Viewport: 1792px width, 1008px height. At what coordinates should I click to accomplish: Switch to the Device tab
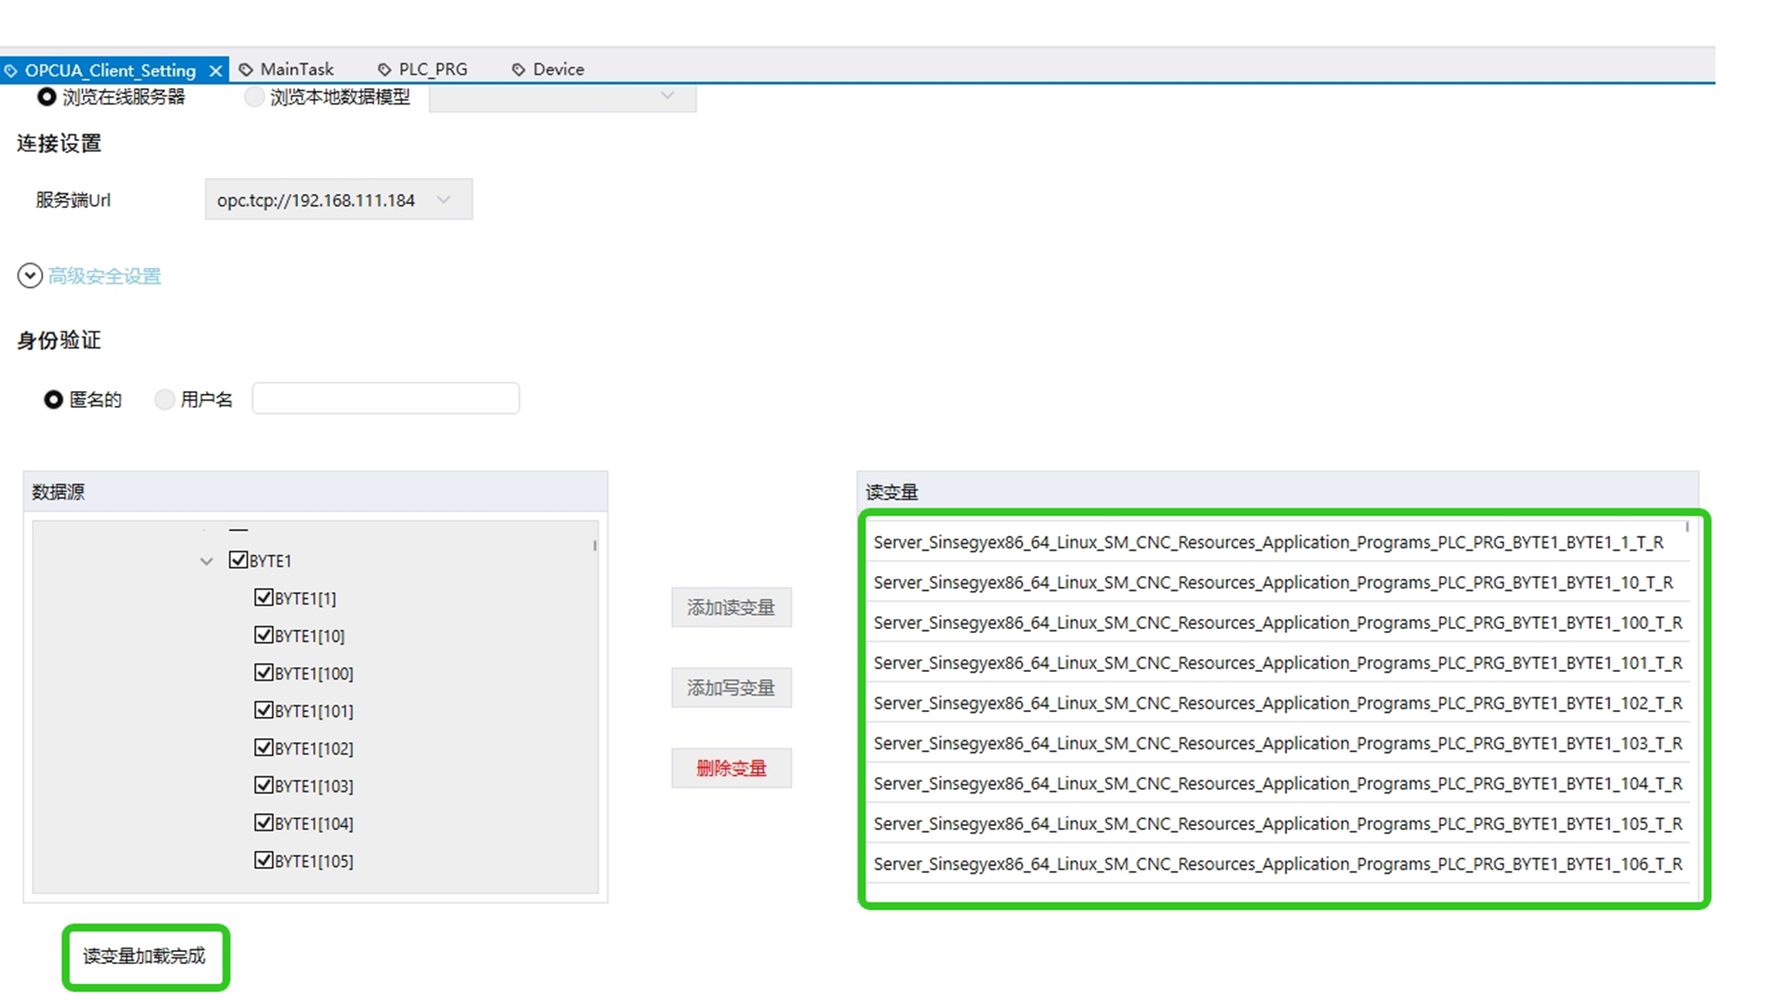click(558, 70)
